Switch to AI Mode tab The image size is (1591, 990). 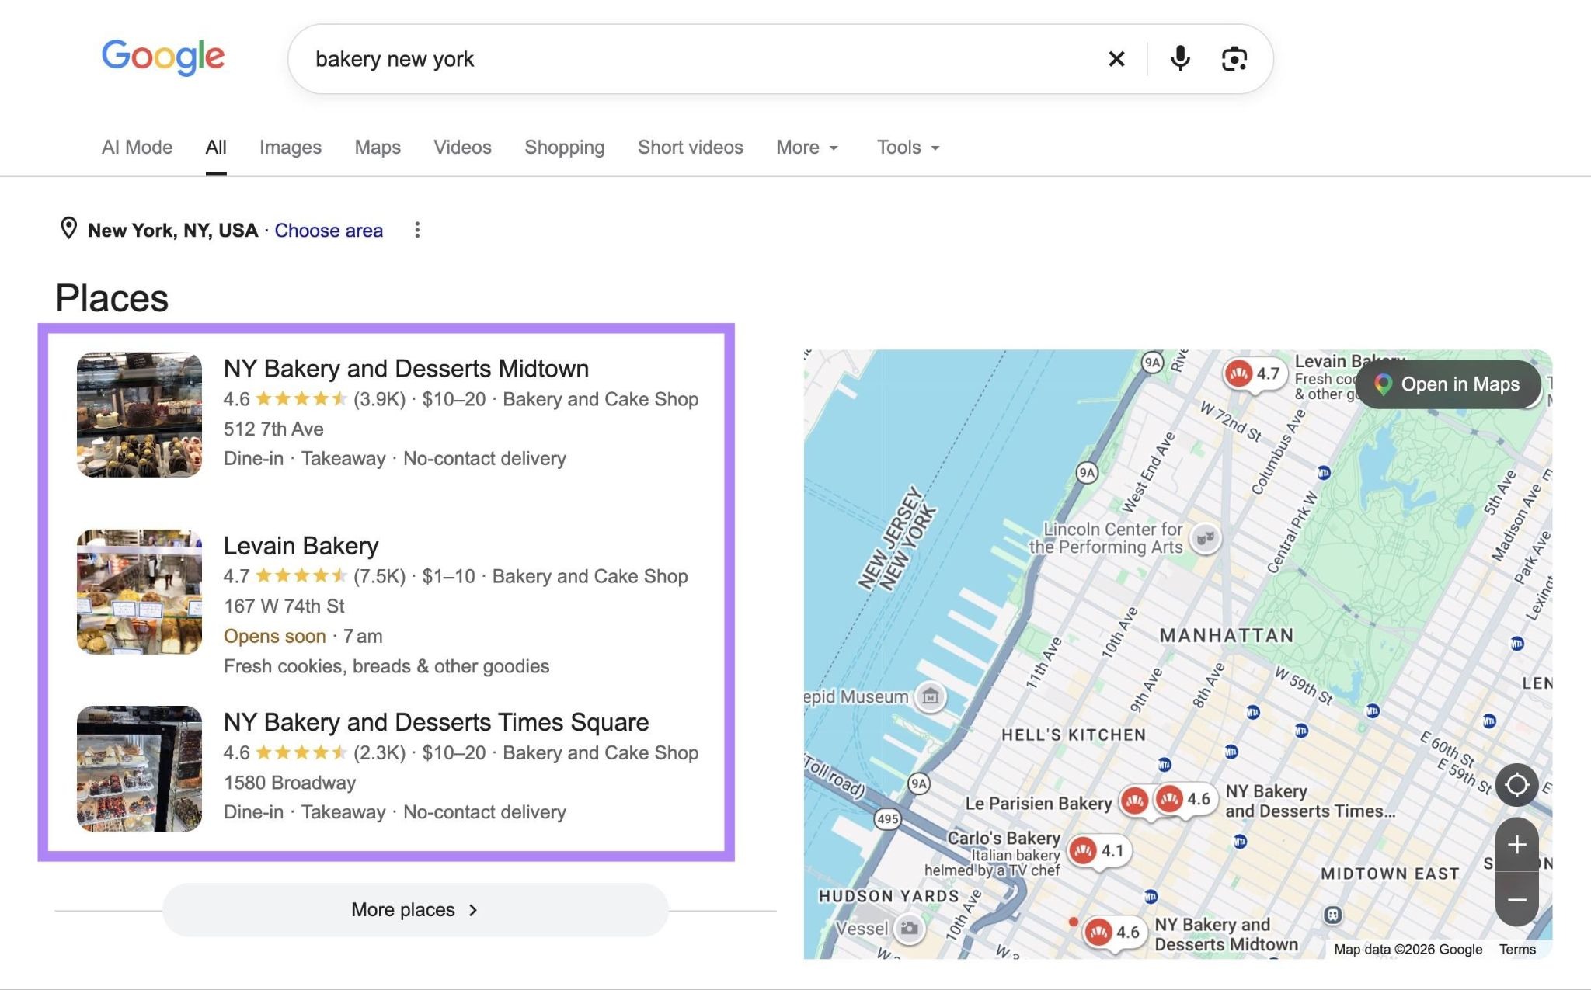[137, 148]
